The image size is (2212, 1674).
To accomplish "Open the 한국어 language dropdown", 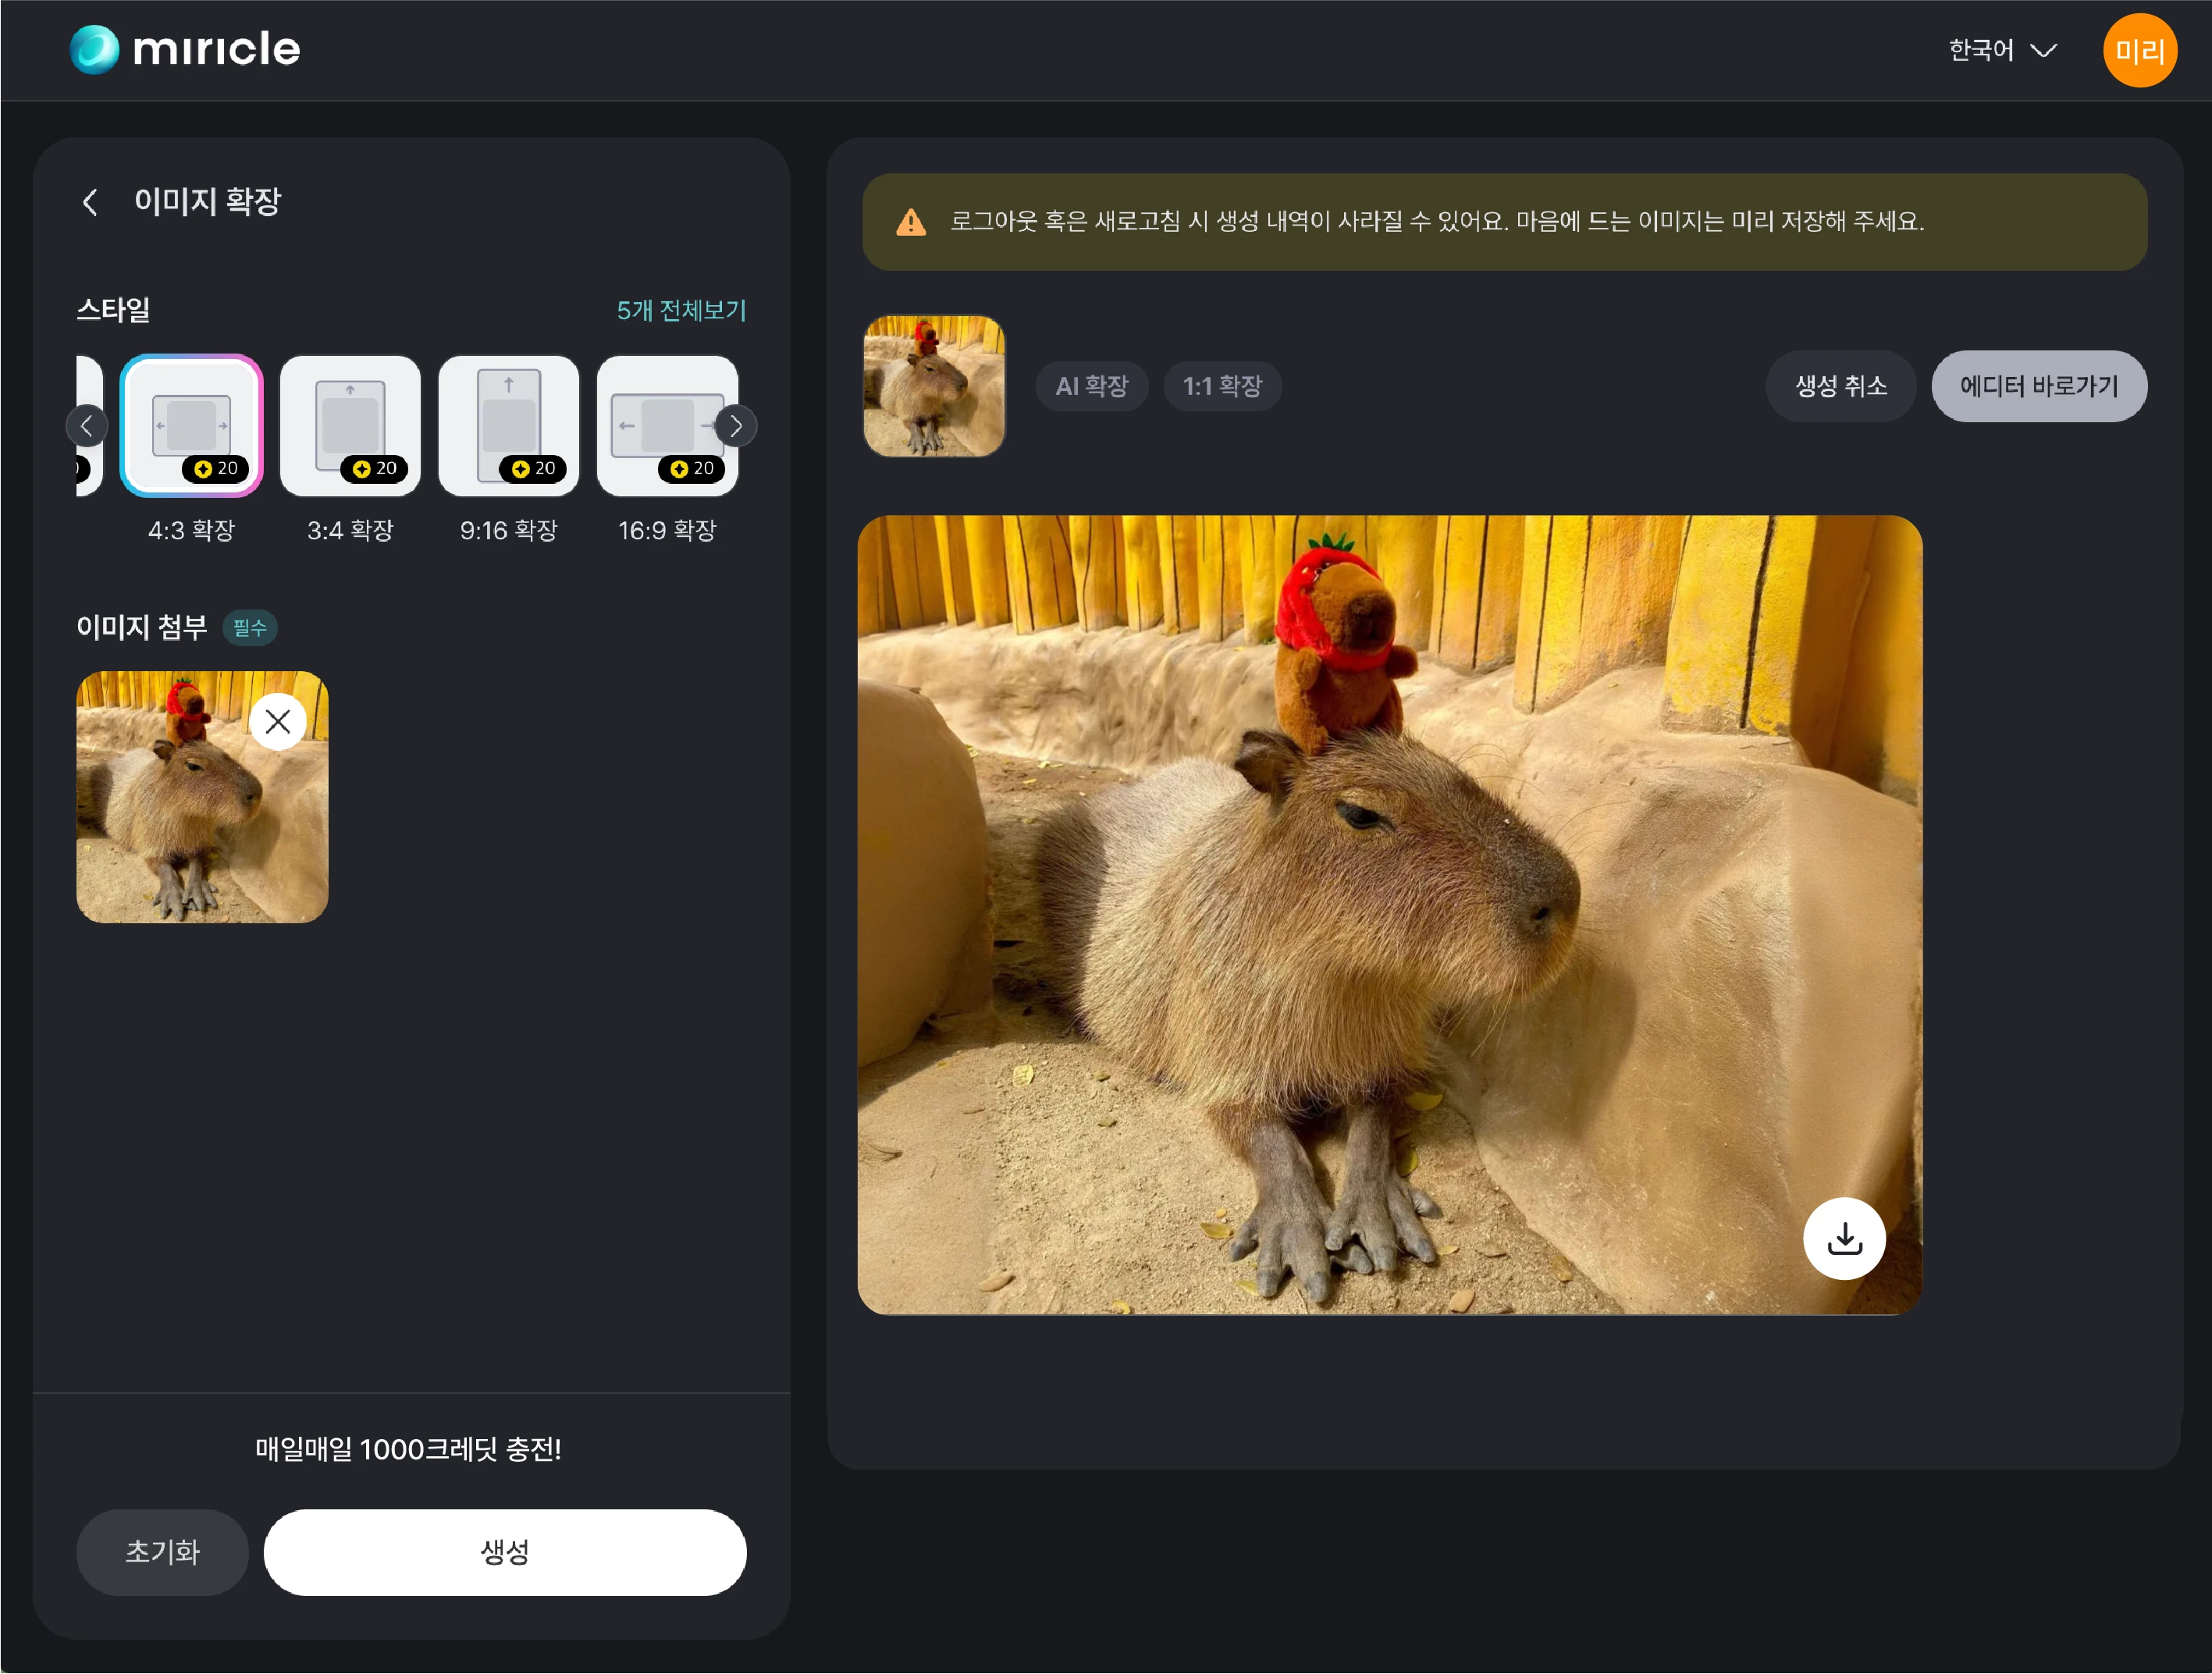I will (x=2001, y=50).
